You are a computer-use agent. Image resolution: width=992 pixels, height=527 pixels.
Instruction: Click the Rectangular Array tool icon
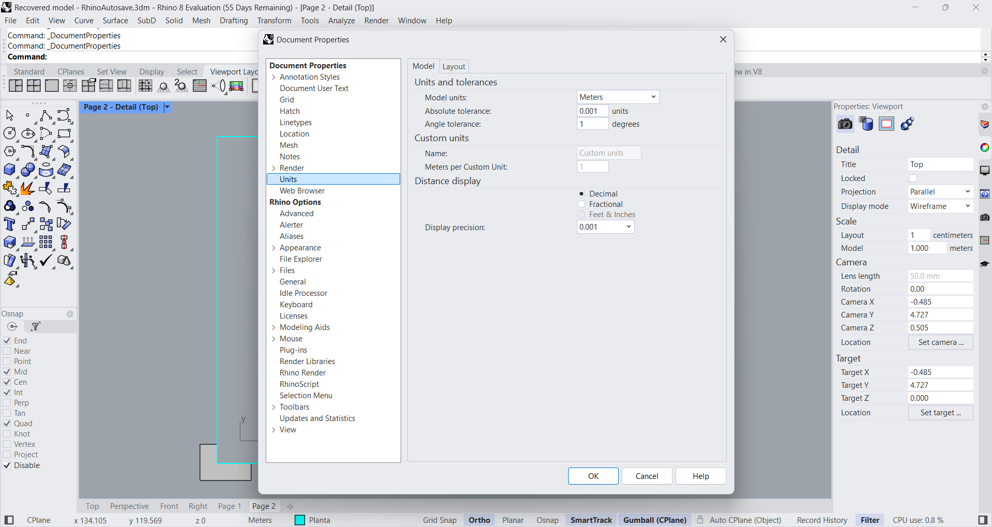point(46,242)
